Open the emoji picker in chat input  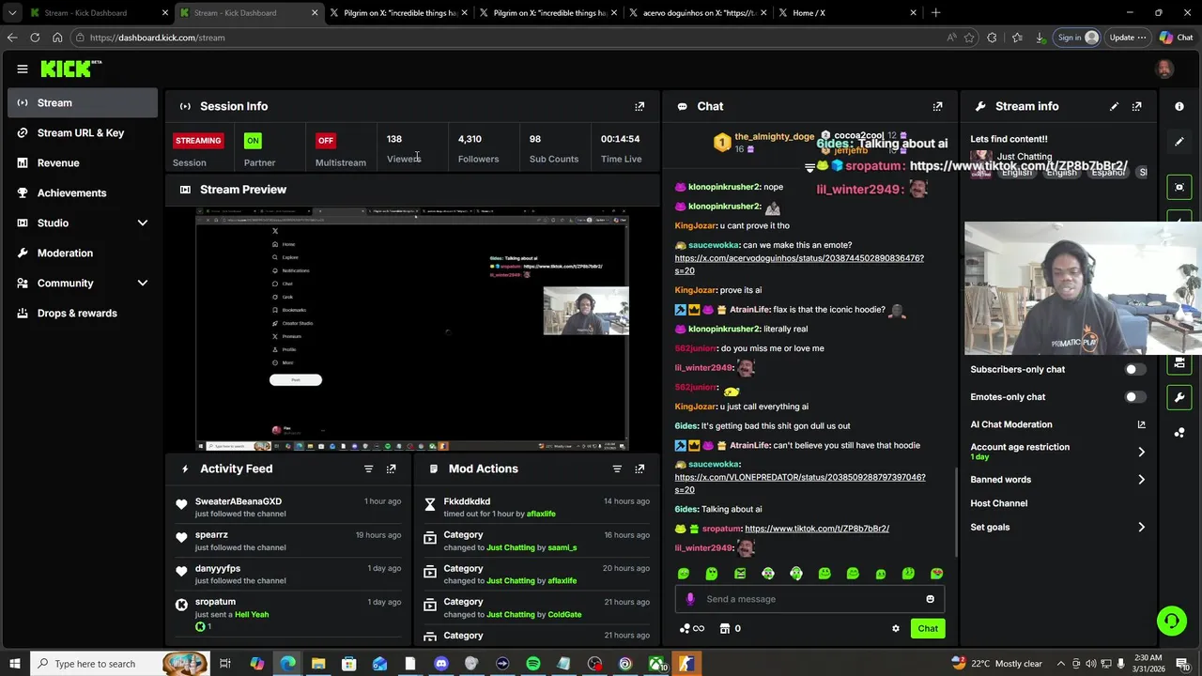[x=930, y=599]
